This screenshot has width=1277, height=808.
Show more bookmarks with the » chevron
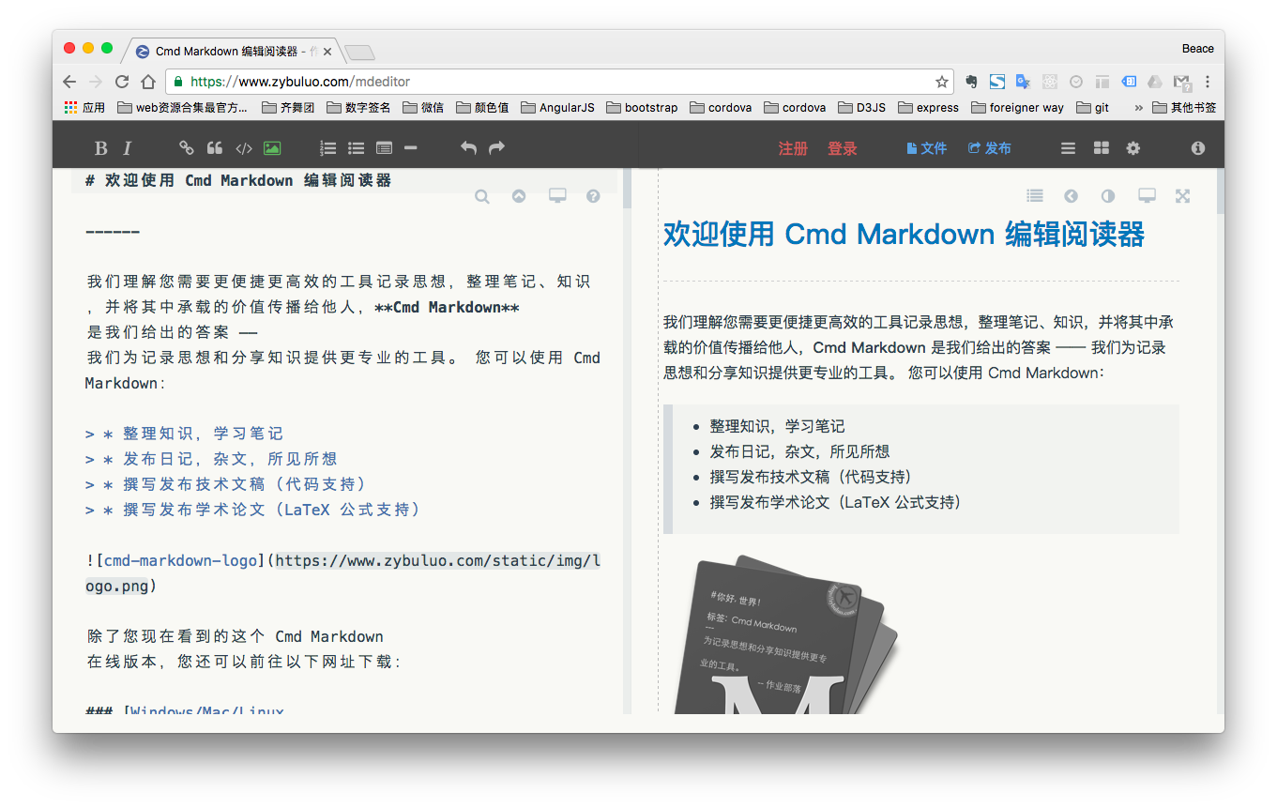click(x=1139, y=107)
